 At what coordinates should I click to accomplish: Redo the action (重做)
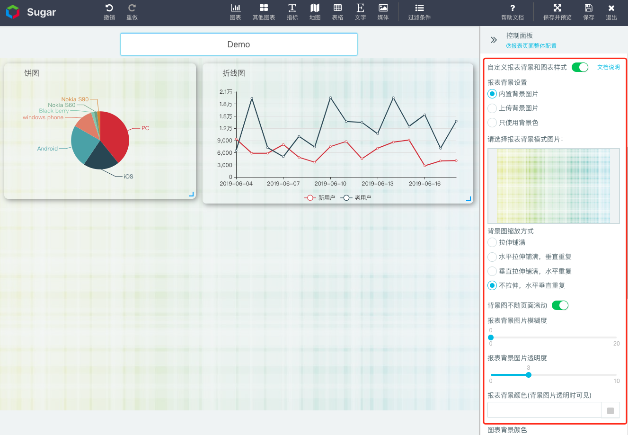(132, 12)
